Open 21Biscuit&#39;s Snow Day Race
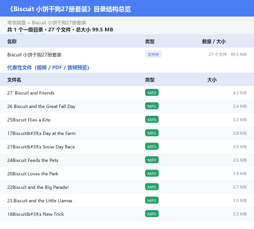 coord(41,147)
